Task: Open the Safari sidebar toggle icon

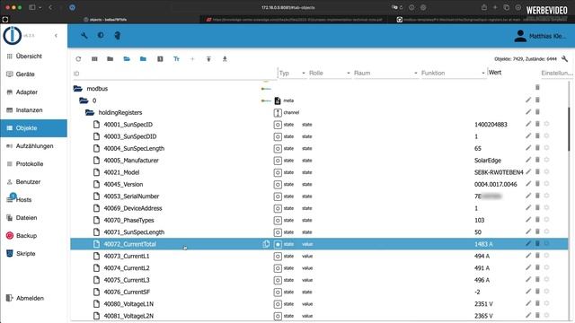Action: (32, 7)
